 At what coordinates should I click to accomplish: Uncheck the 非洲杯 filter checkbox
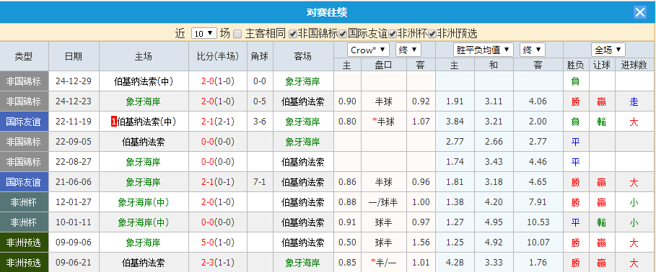393,34
